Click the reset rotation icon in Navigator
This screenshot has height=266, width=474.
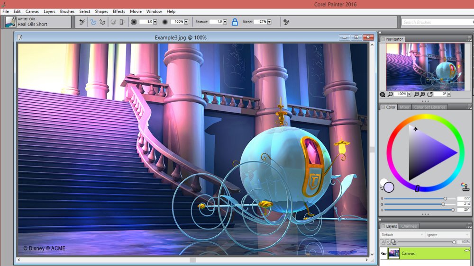tap(430, 95)
